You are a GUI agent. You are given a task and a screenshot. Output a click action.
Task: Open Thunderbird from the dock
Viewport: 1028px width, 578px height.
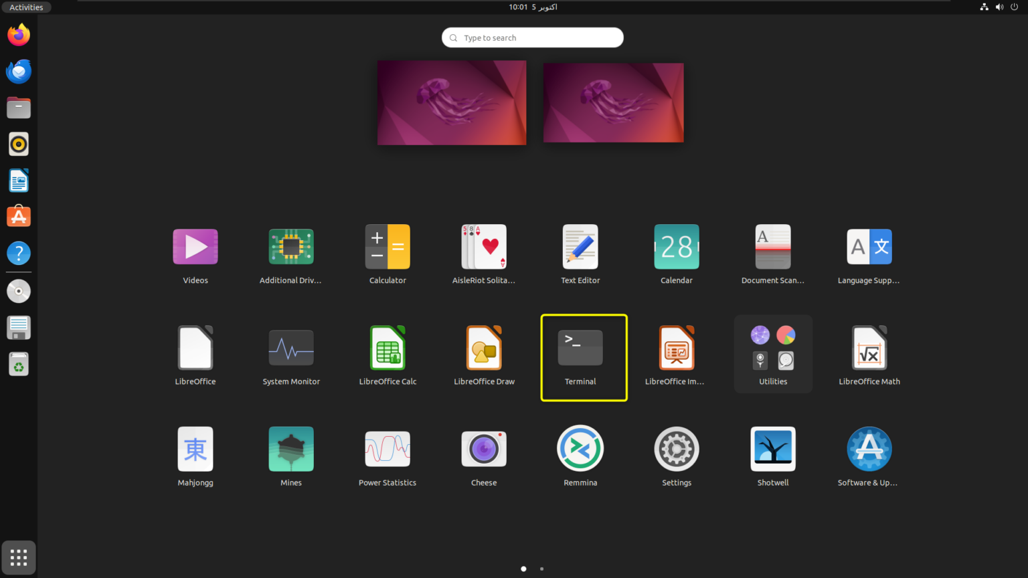[18, 71]
